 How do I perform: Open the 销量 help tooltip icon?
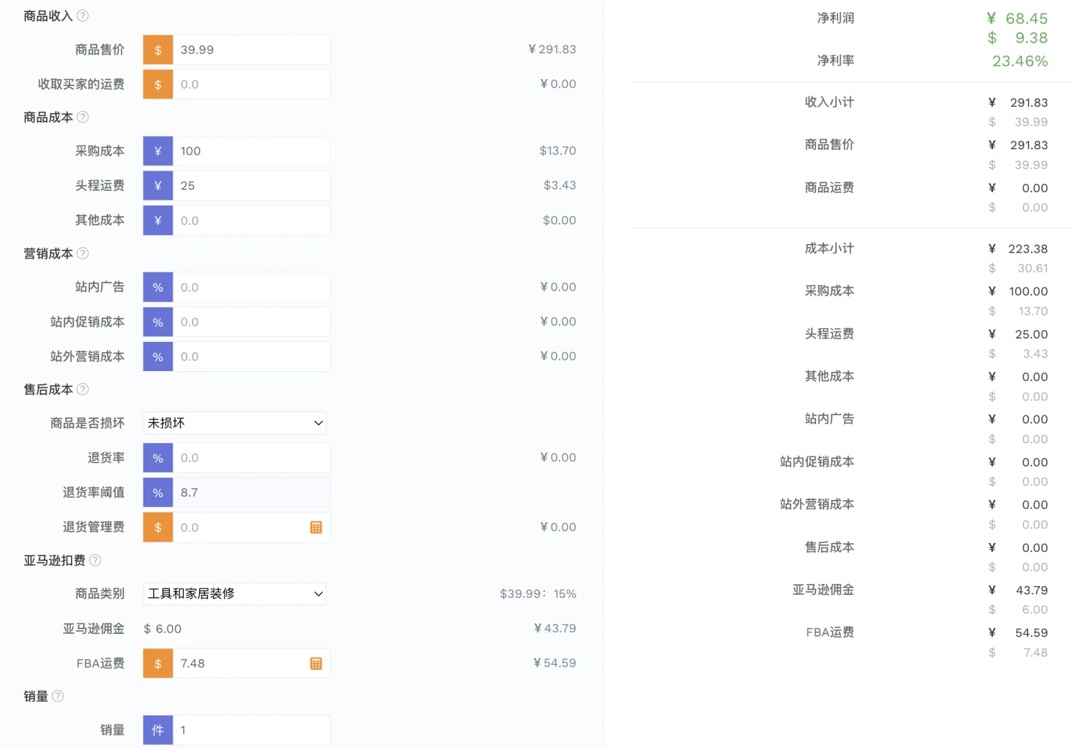pos(58,696)
